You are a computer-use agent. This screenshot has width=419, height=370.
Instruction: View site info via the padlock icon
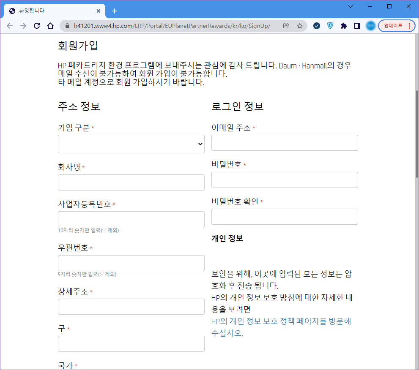point(67,26)
